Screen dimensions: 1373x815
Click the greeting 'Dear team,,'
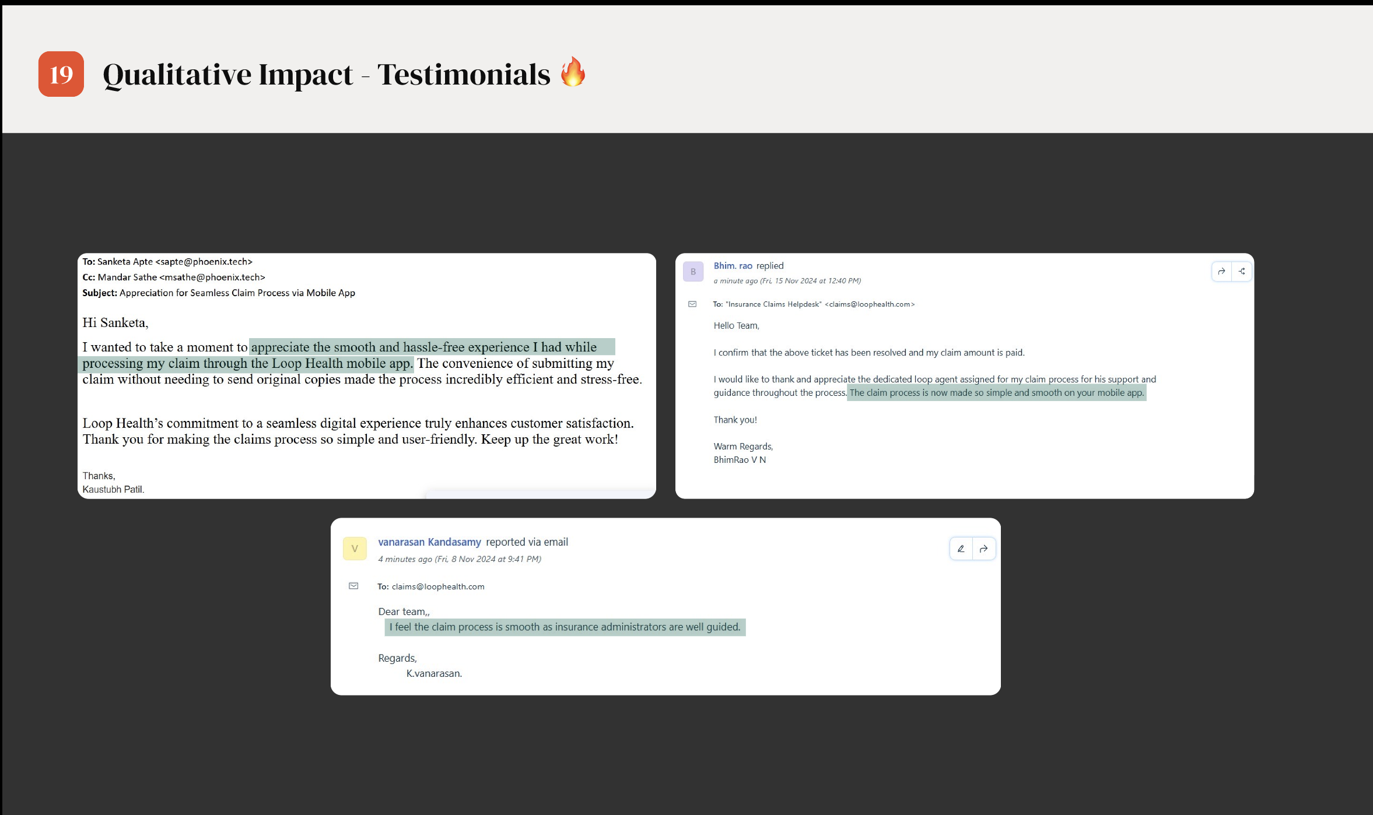click(404, 612)
